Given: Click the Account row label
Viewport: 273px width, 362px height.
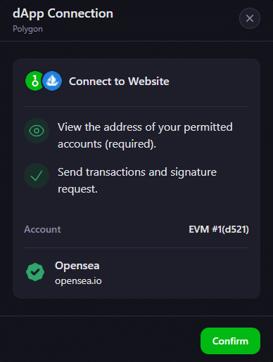Looking at the screenshot, I should tap(42, 229).
